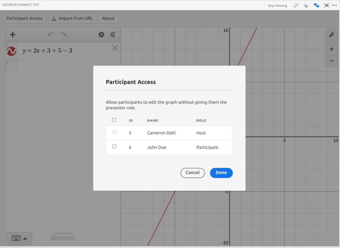Open the Participant Access tab button
340x248 pixels.
(25, 18)
